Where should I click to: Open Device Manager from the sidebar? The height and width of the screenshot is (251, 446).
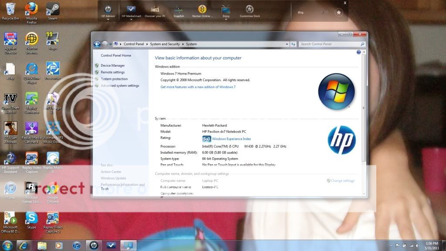[x=112, y=65]
